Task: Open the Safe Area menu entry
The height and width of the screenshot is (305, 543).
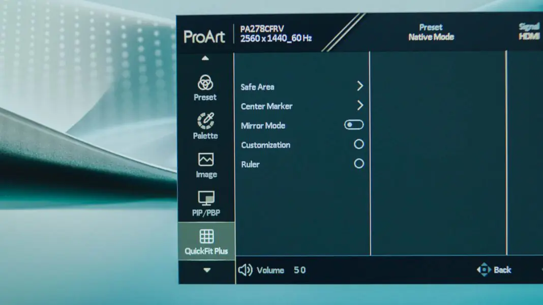Action: 258,86
